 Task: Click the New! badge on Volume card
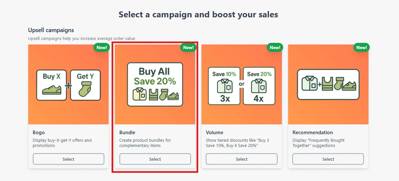click(275, 47)
